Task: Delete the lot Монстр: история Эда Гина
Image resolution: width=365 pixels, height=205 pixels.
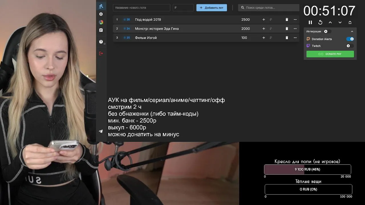Action: pos(287,29)
